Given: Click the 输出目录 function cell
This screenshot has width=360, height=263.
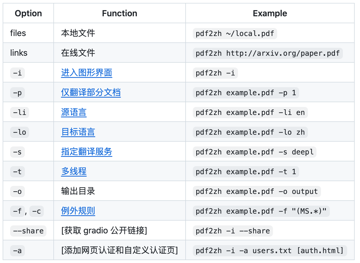Looking at the screenshot, I should 78,191.
